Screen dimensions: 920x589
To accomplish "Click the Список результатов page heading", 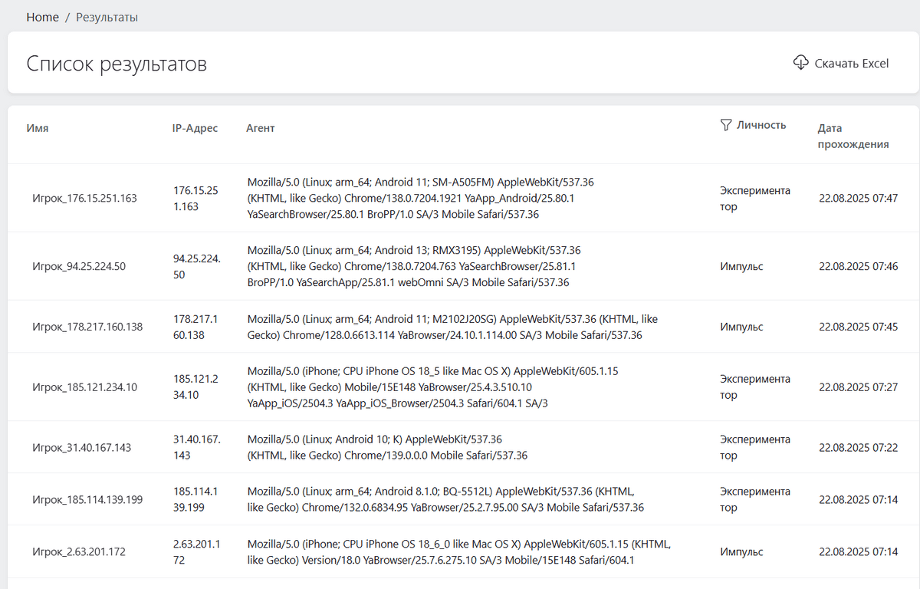I will click(117, 64).
